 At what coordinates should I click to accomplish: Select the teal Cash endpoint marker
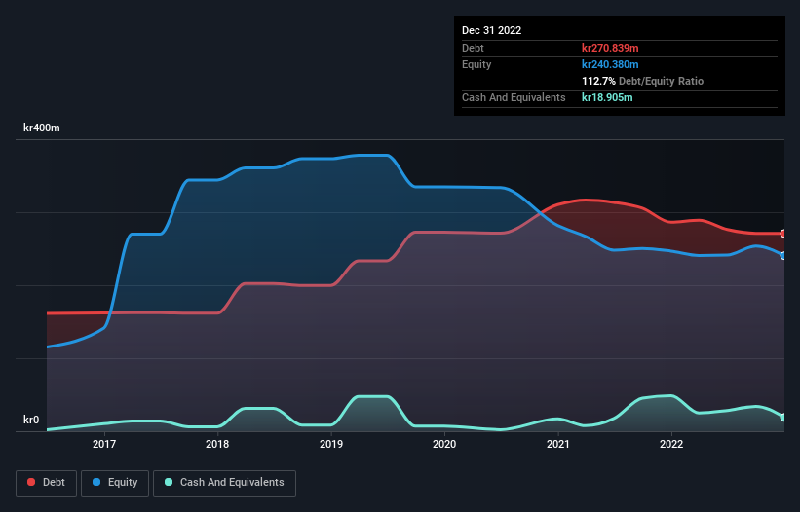point(783,418)
